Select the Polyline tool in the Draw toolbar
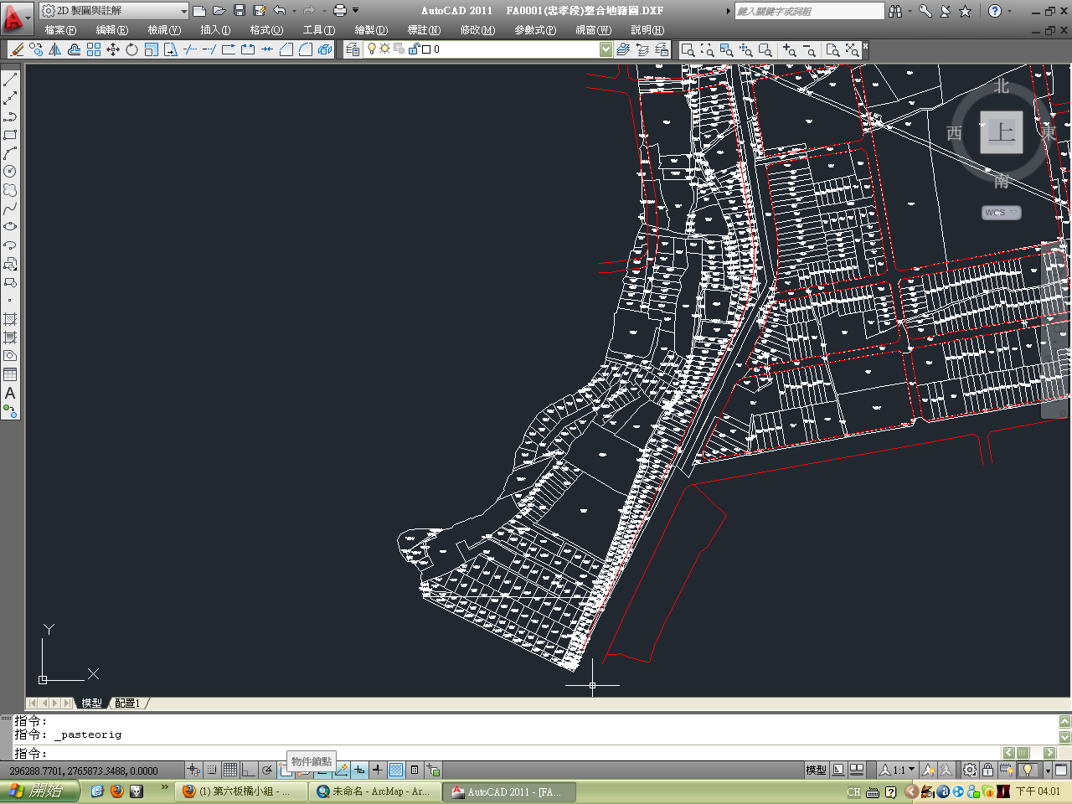Screen dimensions: 1072x804 (10, 116)
